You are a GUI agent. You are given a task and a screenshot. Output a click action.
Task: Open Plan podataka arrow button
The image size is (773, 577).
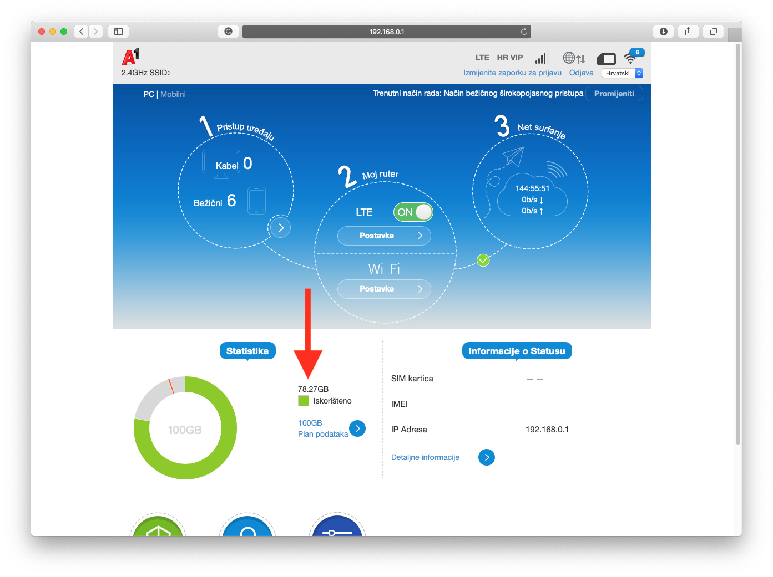coord(357,428)
